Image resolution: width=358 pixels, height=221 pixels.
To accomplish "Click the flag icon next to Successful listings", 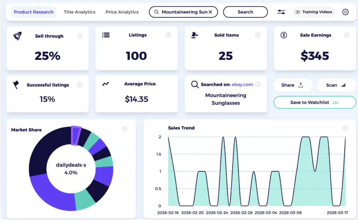I will [x=16, y=85].
